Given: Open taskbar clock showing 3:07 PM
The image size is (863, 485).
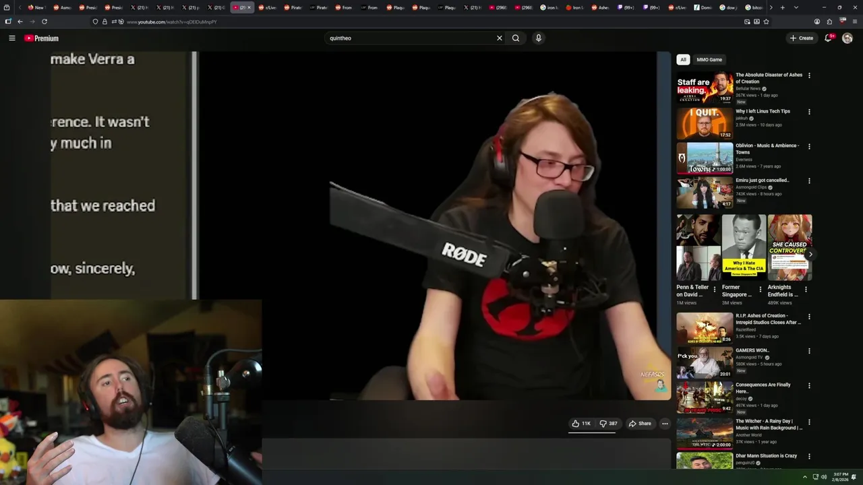Looking at the screenshot, I should (x=840, y=477).
